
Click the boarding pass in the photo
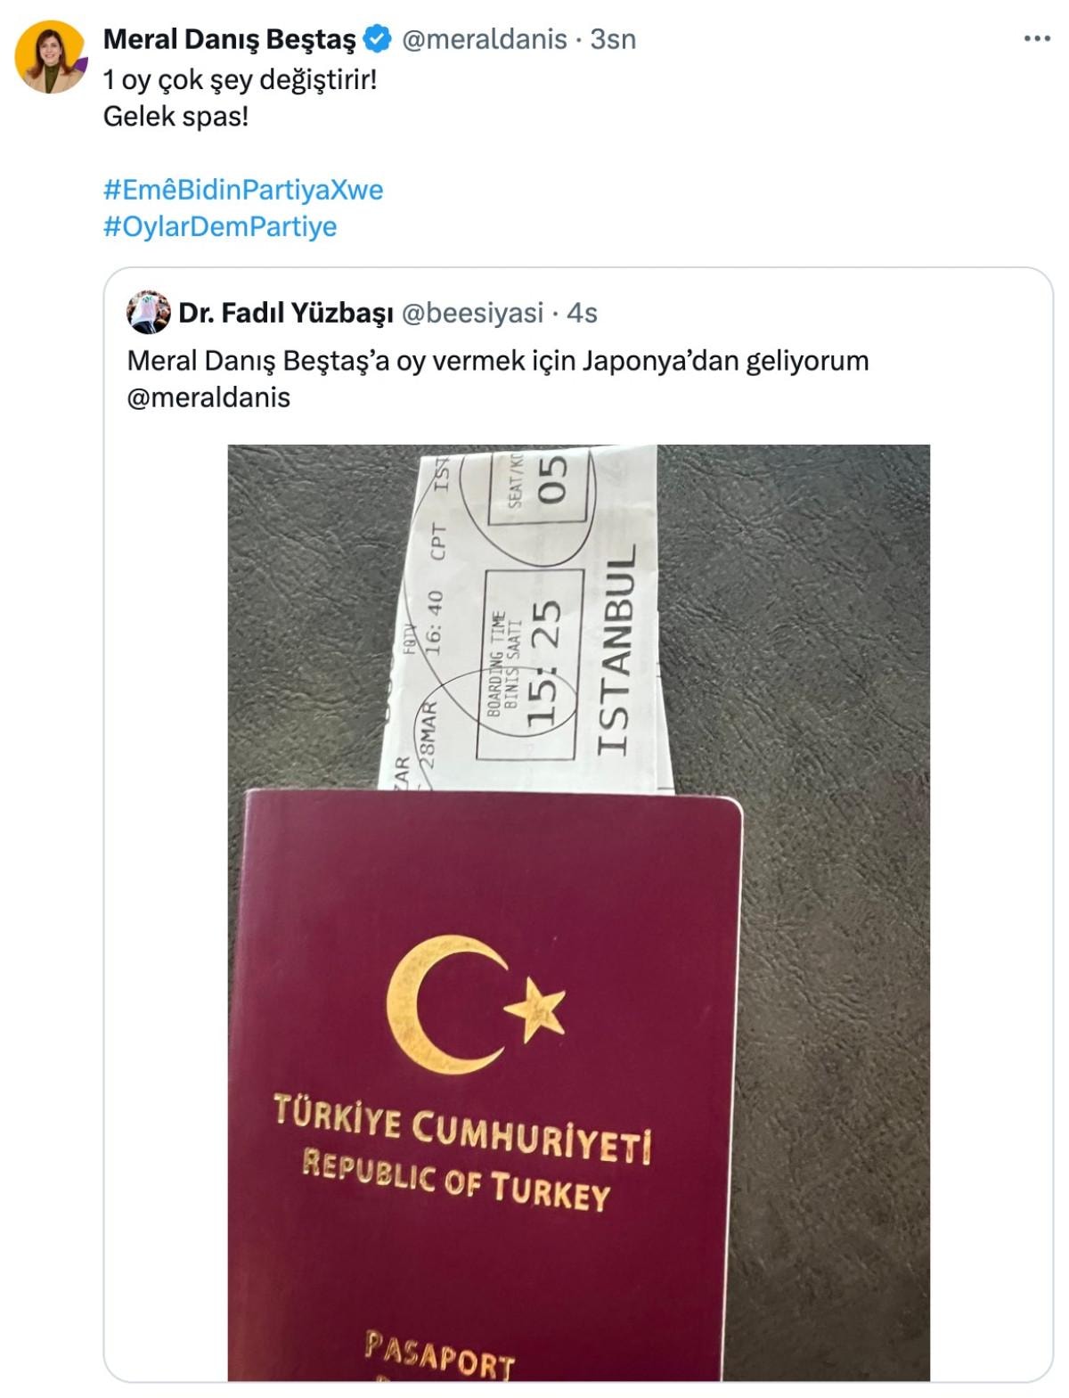(x=527, y=618)
